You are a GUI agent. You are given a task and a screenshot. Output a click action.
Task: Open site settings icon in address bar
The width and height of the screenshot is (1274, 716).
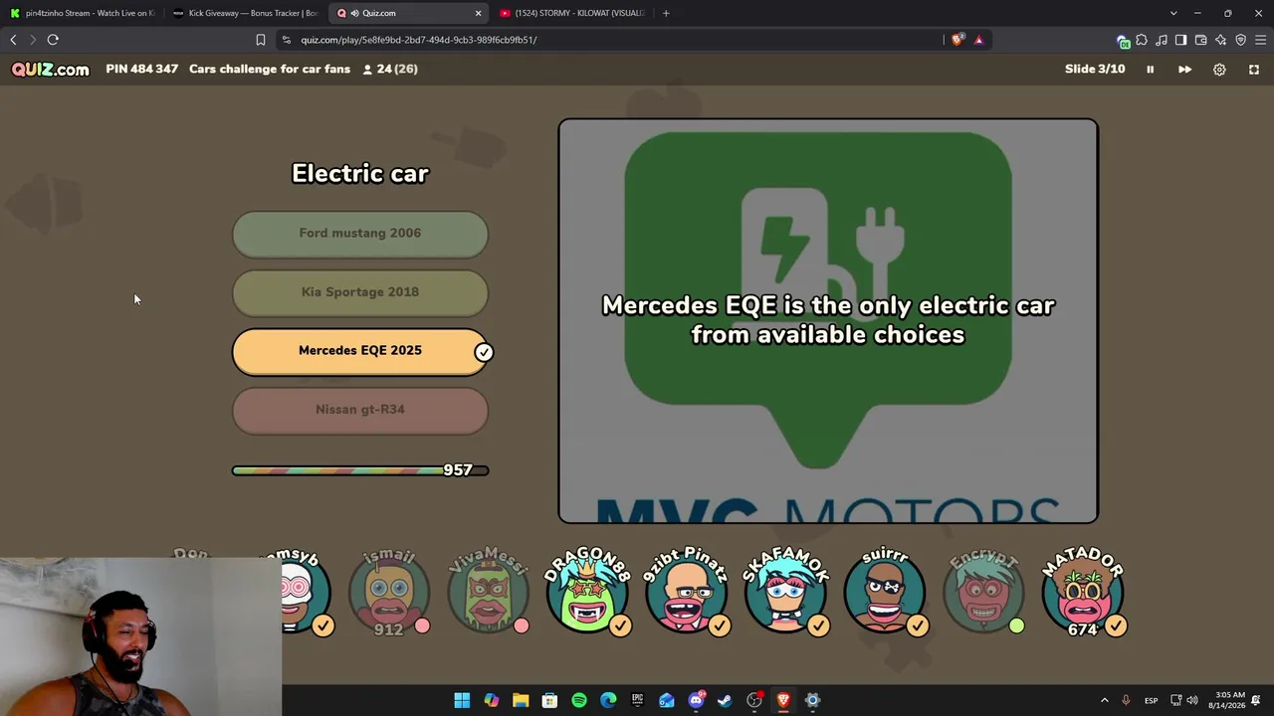287,40
